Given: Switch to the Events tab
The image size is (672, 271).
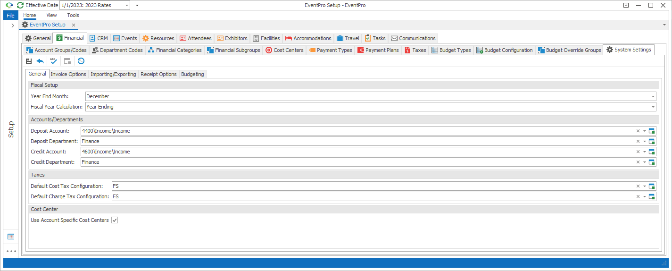Looking at the screenshot, I should tap(125, 38).
